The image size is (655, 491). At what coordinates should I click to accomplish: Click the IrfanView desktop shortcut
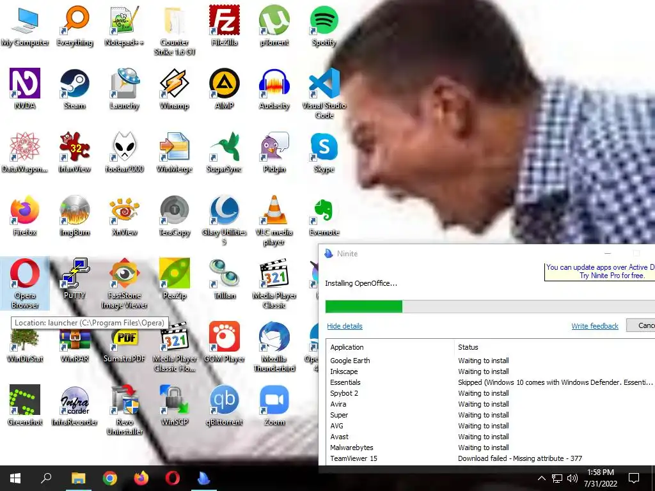(x=75, y=153)
